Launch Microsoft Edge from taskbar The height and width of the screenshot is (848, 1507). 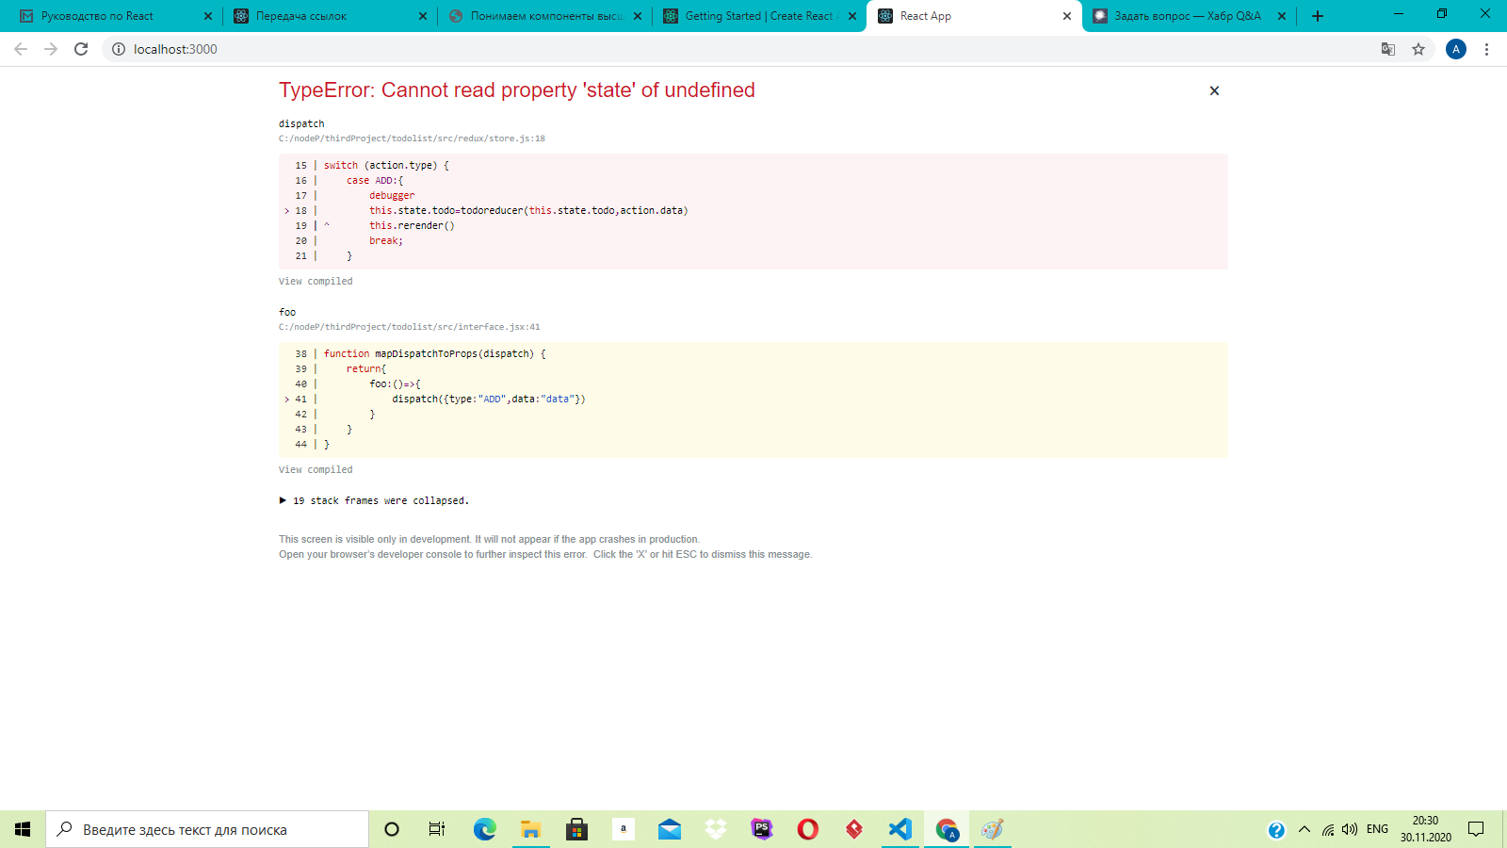tap(485, 829)
